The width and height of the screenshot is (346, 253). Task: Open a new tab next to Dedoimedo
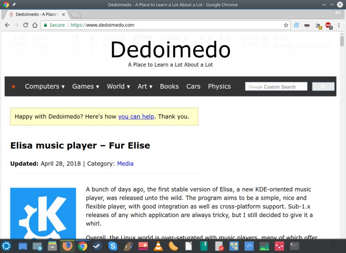75,15
